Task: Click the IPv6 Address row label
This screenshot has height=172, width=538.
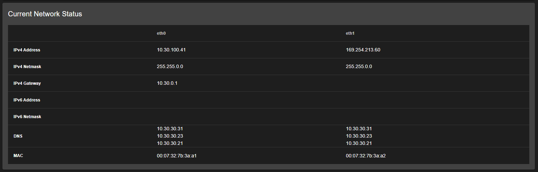Action: click(27, 100)
